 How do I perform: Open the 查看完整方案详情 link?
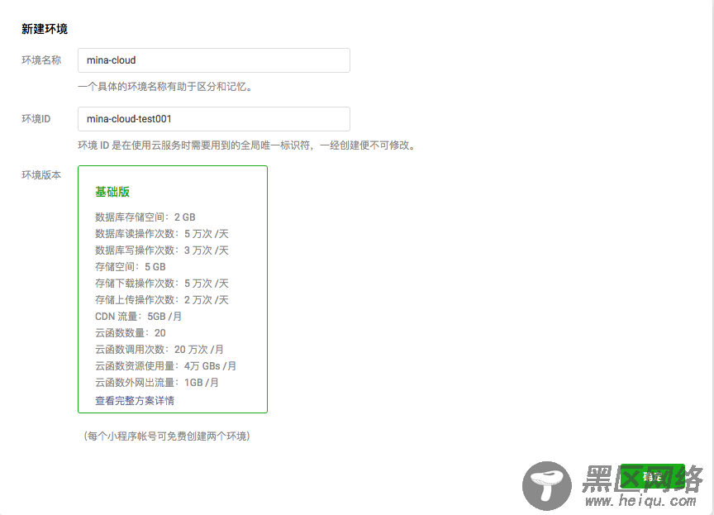click(x=135, y=401)
